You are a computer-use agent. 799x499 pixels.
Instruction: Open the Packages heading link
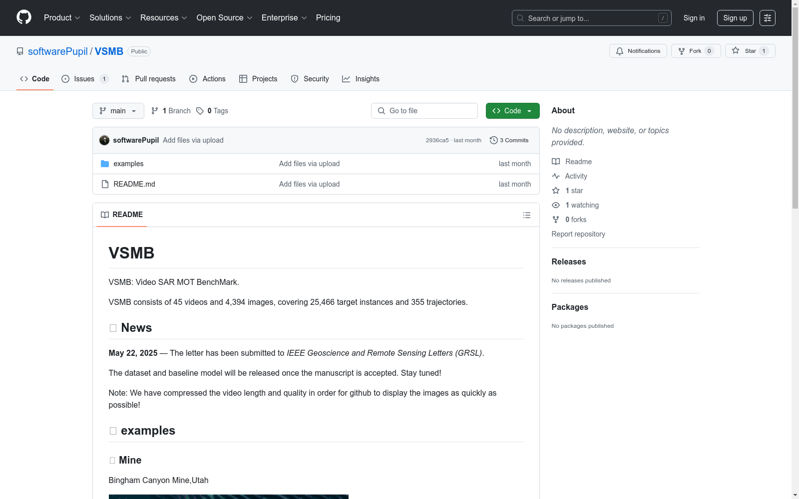coord(570,307)
